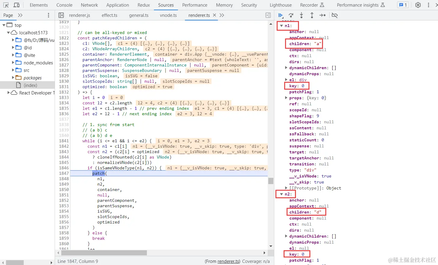Resume script execution
The width and height of the screenshot is (438, 265).
tap(281, 15)
